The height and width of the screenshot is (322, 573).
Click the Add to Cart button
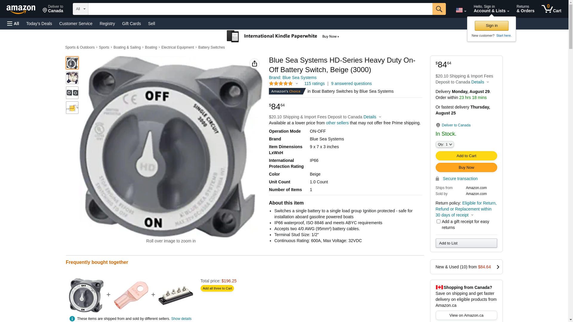[466, 156]
